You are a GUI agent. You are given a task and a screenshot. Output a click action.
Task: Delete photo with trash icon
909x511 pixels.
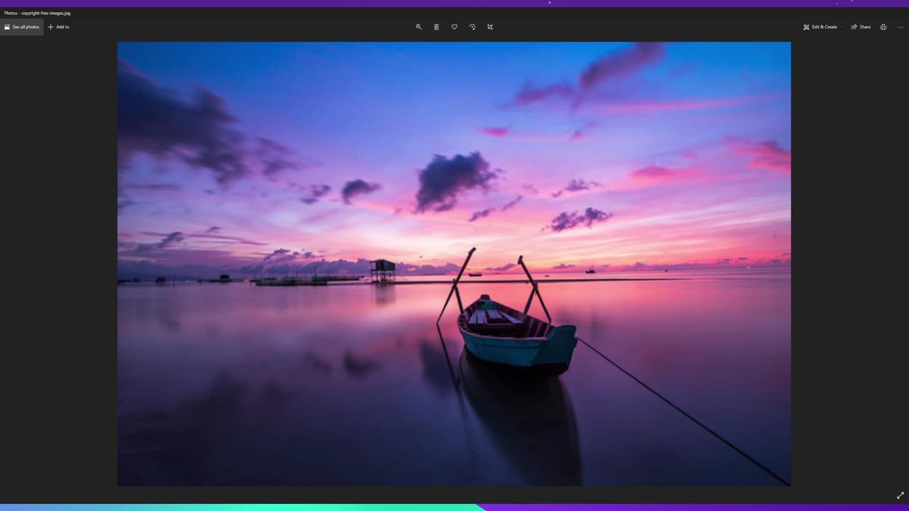[x=436, y=27]
